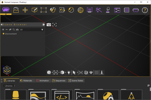
Task: Open dropdown arrow beside the arrow cursor
Action: click(x=77, y=72)
